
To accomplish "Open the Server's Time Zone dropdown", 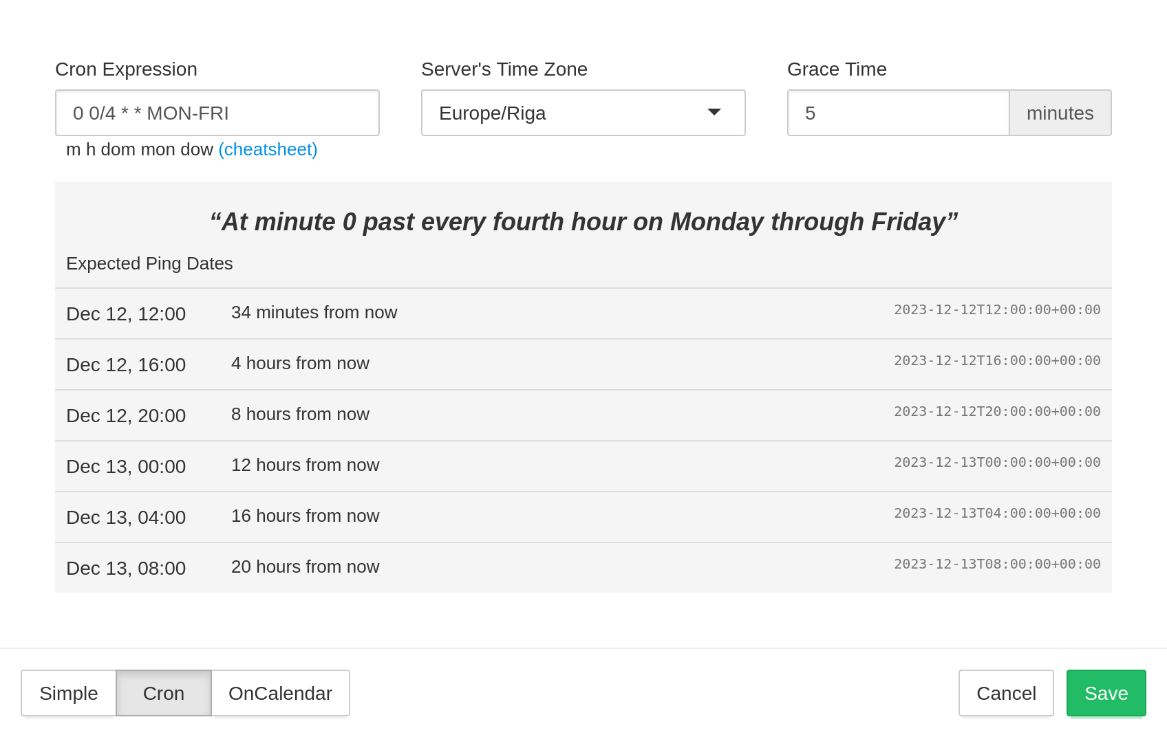I will pos(583,113).
